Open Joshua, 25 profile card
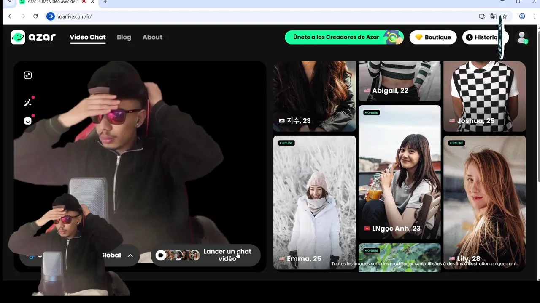Viewport: 540px width, 303px height. point(485,96)
